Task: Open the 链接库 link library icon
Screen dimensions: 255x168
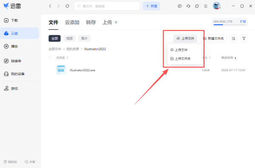Action: click(6, 61)
